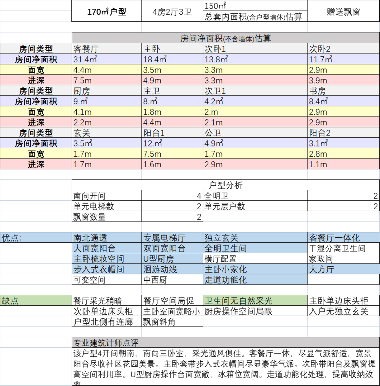Select the '大方厅' cell
Image resolution: width=380 pixels, height=386 pixels.
(343, 269)
